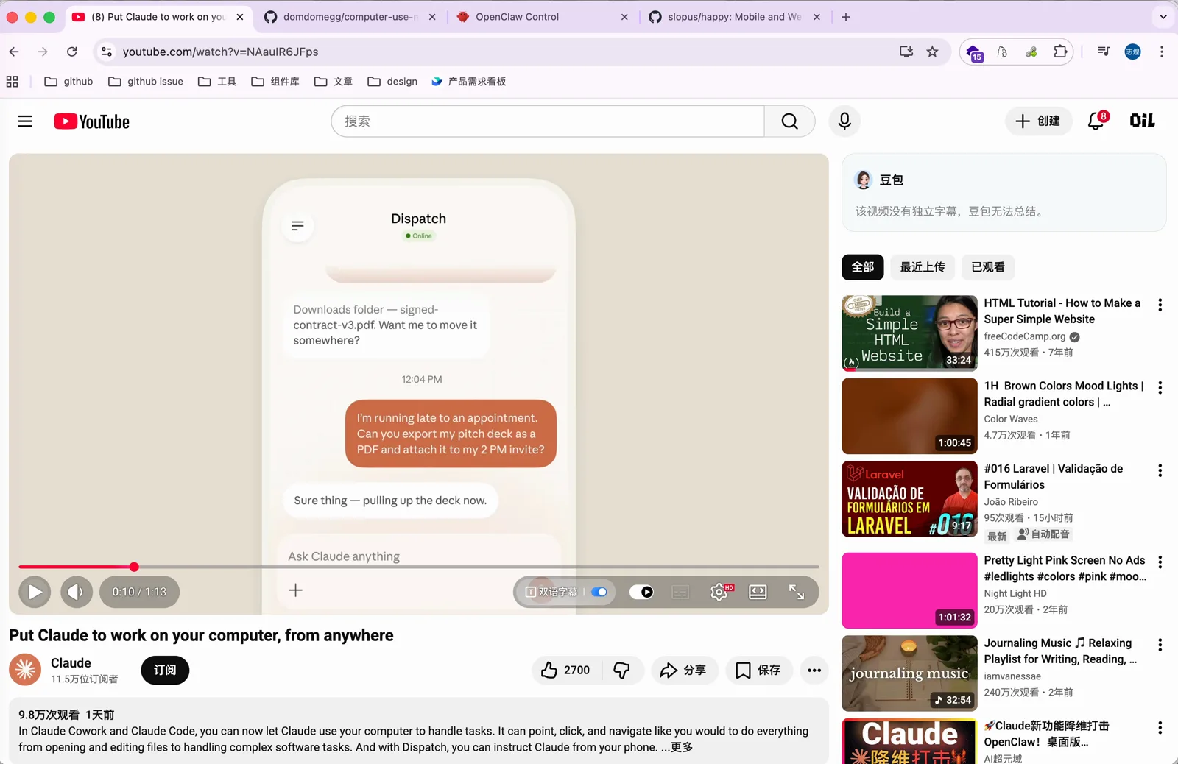Install/cast page icon in address bar
Image resolution: width=1178 pixels, height=764 pixels.
click(906, 52)
